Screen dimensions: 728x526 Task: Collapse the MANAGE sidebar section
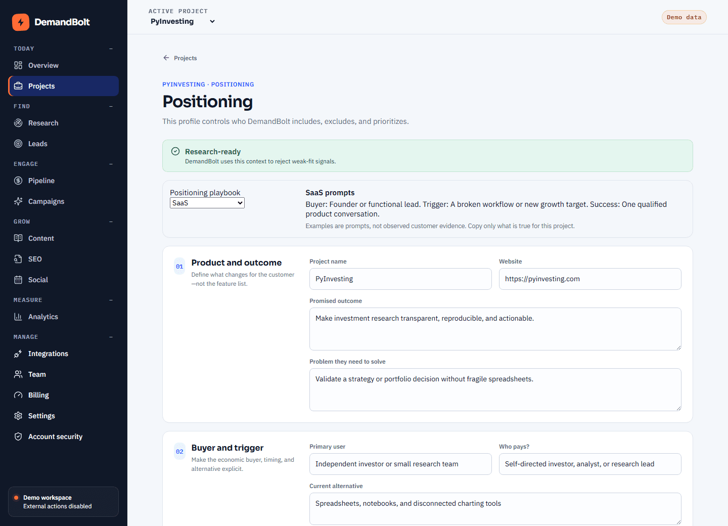pos(111,337)
